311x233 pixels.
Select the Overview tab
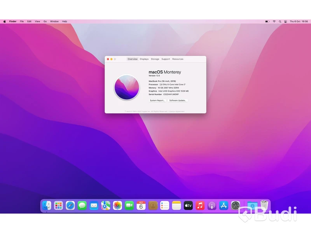[133, 59]
